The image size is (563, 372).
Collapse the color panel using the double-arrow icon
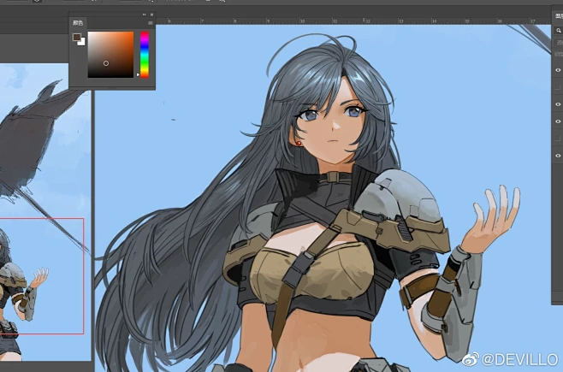pos(144,15)
